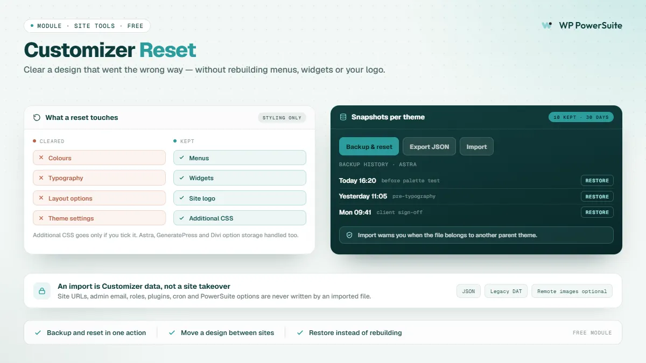Click the JSON format tag
646x363 pixels.
468,291
